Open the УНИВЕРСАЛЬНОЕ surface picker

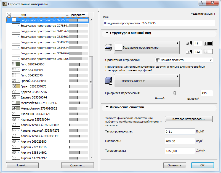147,81
